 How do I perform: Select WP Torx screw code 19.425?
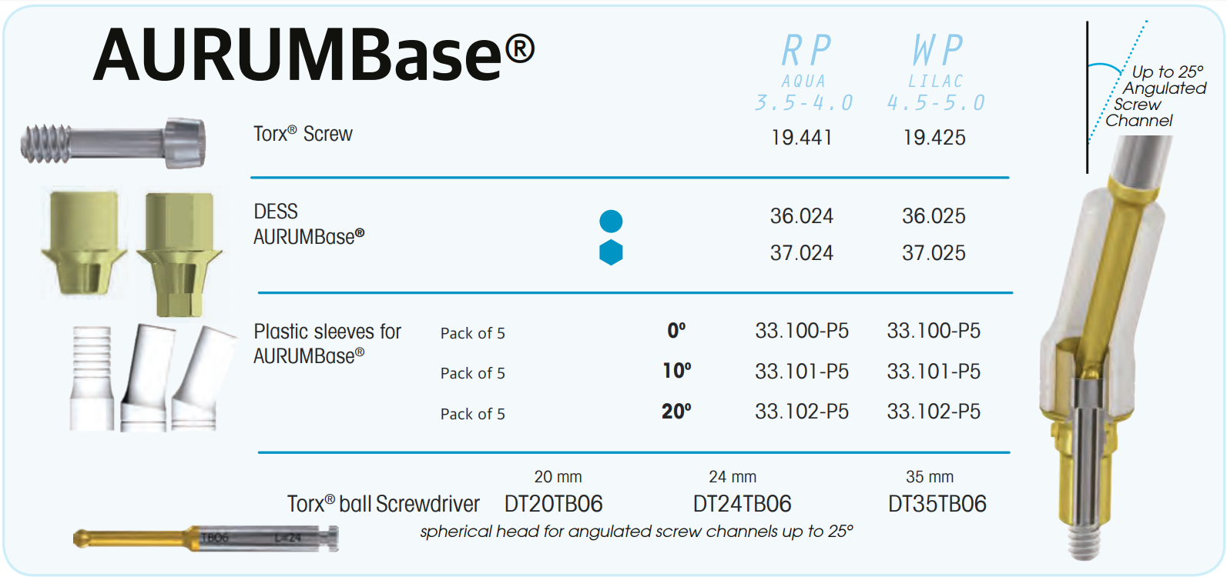[934, 138]
